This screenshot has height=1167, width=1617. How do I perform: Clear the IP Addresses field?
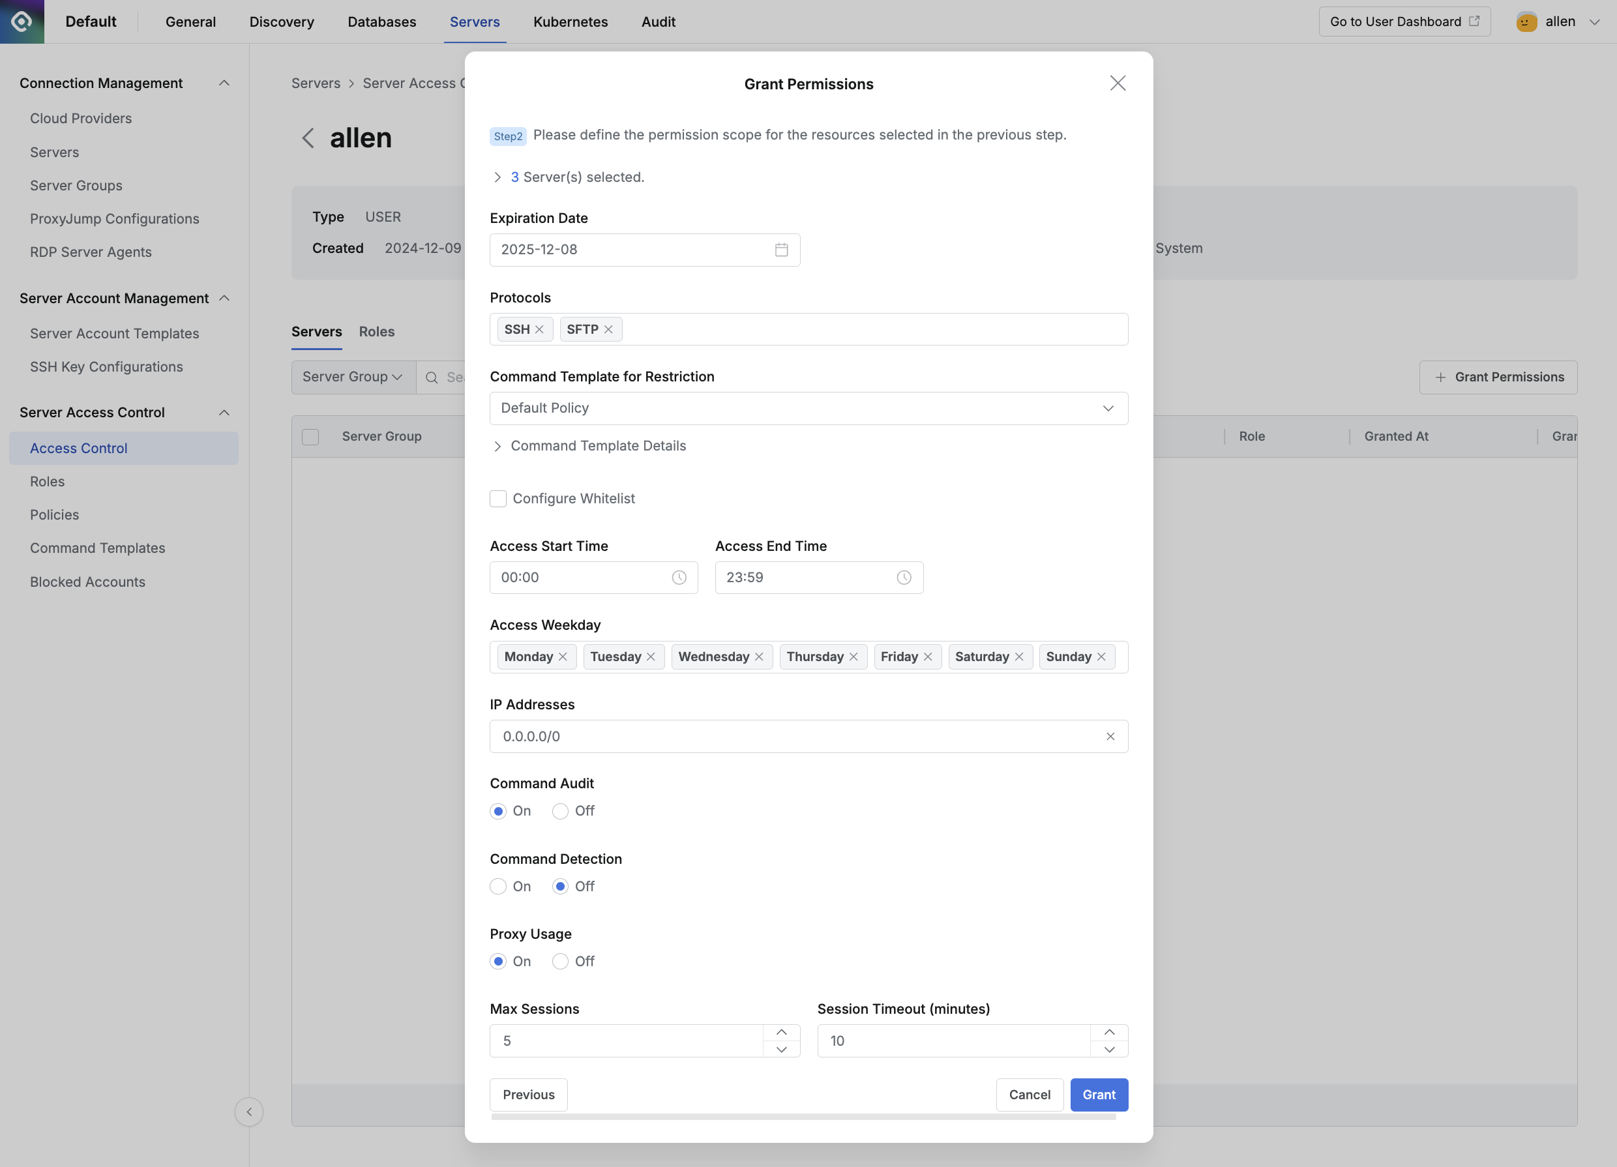tap(1110, 737)
